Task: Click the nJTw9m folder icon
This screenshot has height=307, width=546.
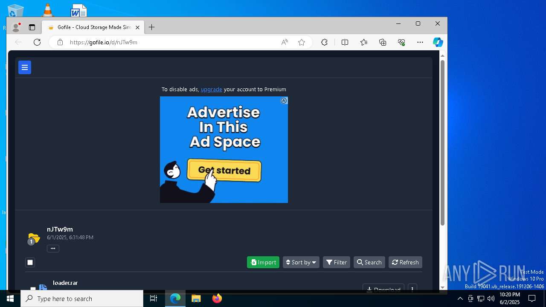Action: [34, 238]
